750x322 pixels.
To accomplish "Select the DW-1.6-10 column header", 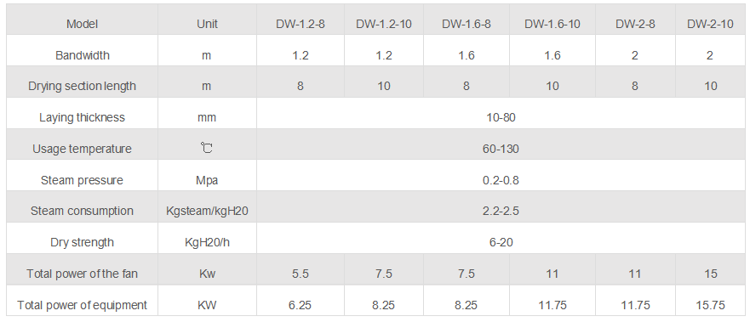I will click(x=552, y=25).
